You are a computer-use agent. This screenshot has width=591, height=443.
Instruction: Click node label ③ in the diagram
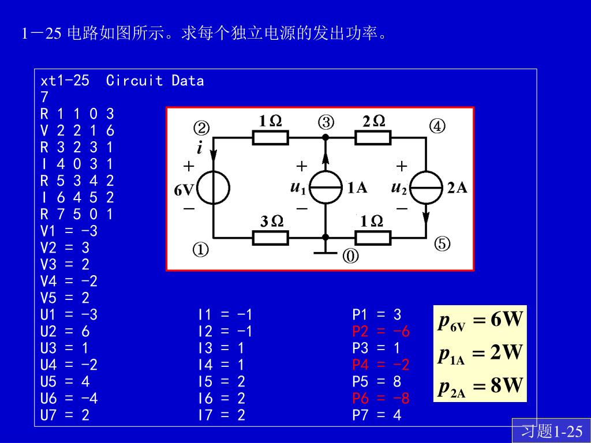point(326,122)
